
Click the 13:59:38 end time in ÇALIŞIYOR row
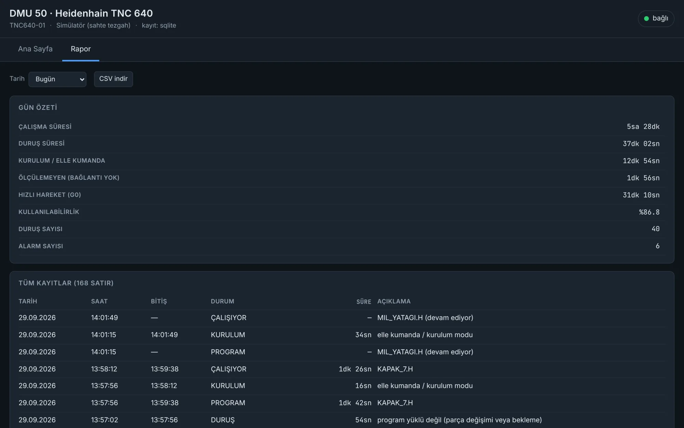(165, 369)
